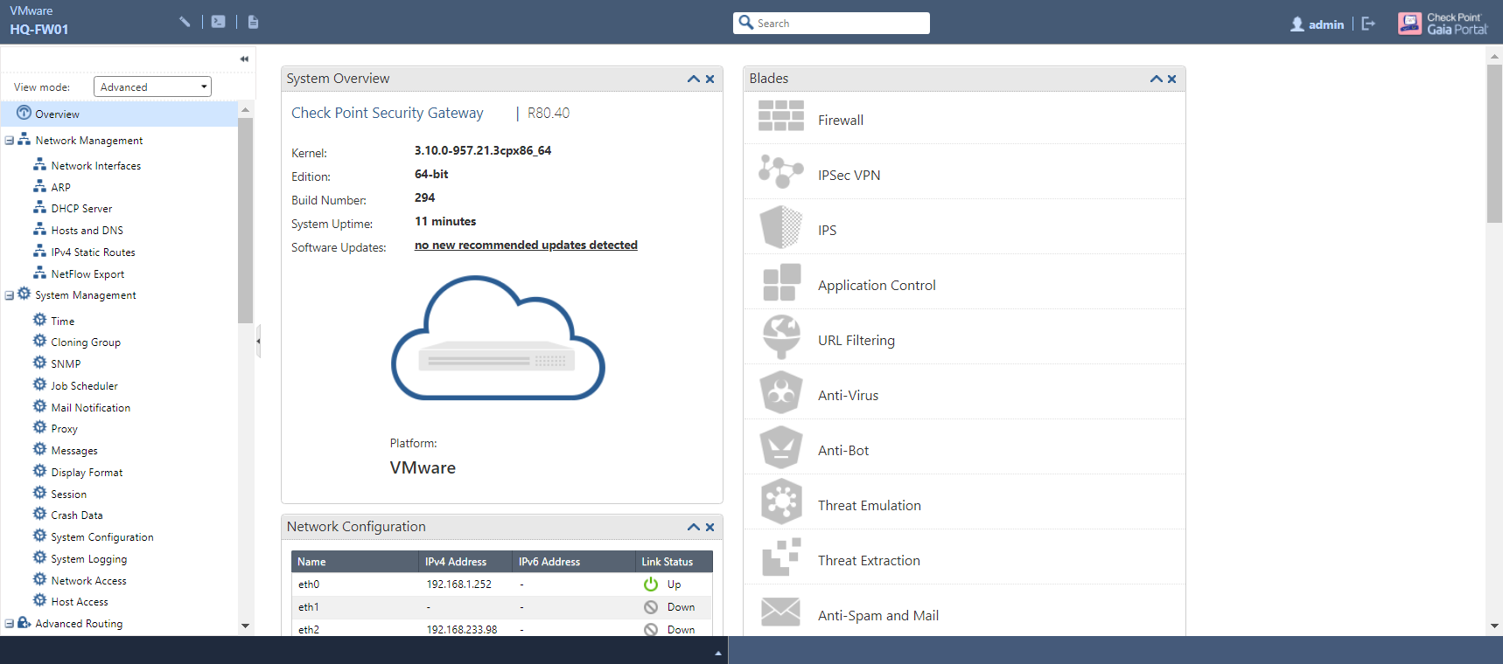Click the configuration lock pencil icon
This screenshot has width=1503, height=664.
(x=185, y=22)
